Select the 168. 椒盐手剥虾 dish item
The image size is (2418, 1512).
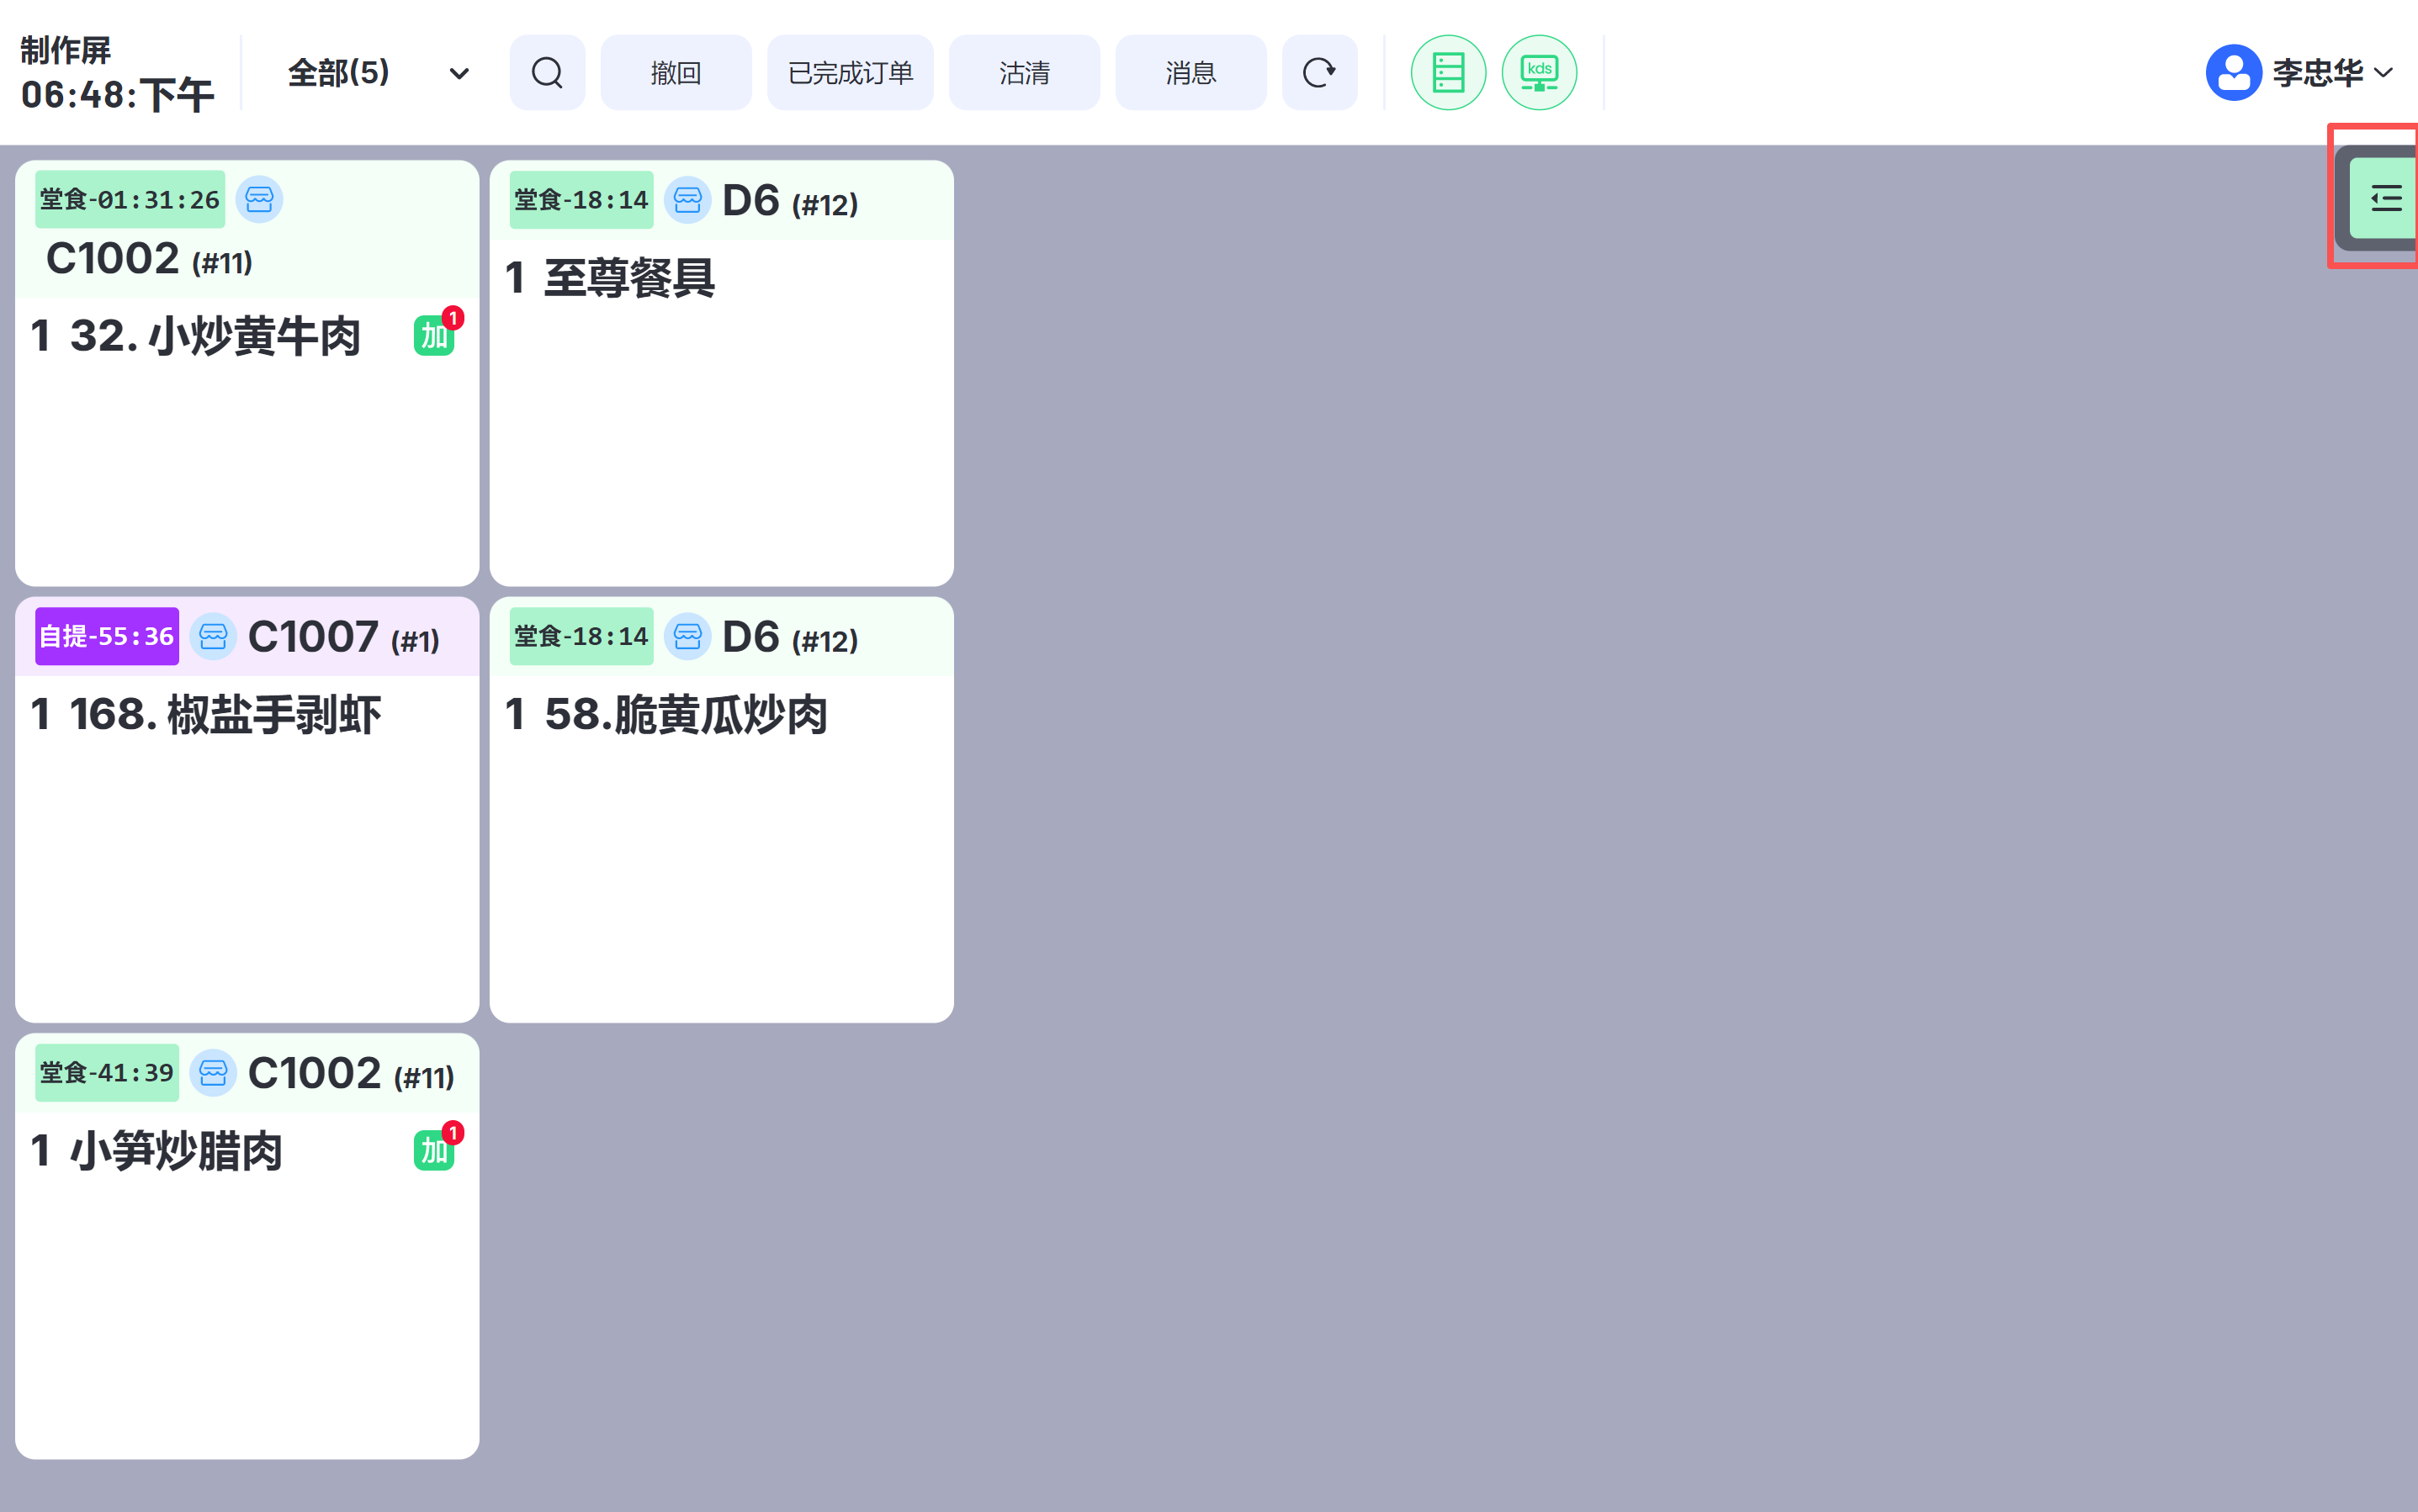click(x=225, y=715)
